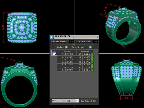Click the 0.15tw weight cell

point(87,57)
